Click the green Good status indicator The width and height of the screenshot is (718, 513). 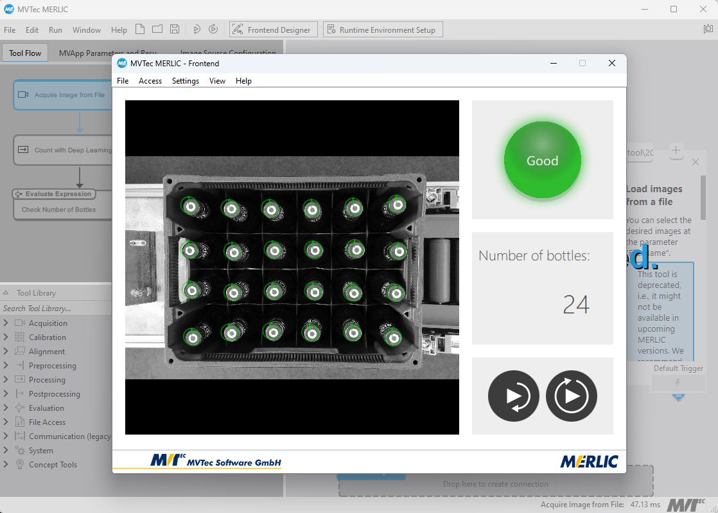tap(542, 159)
